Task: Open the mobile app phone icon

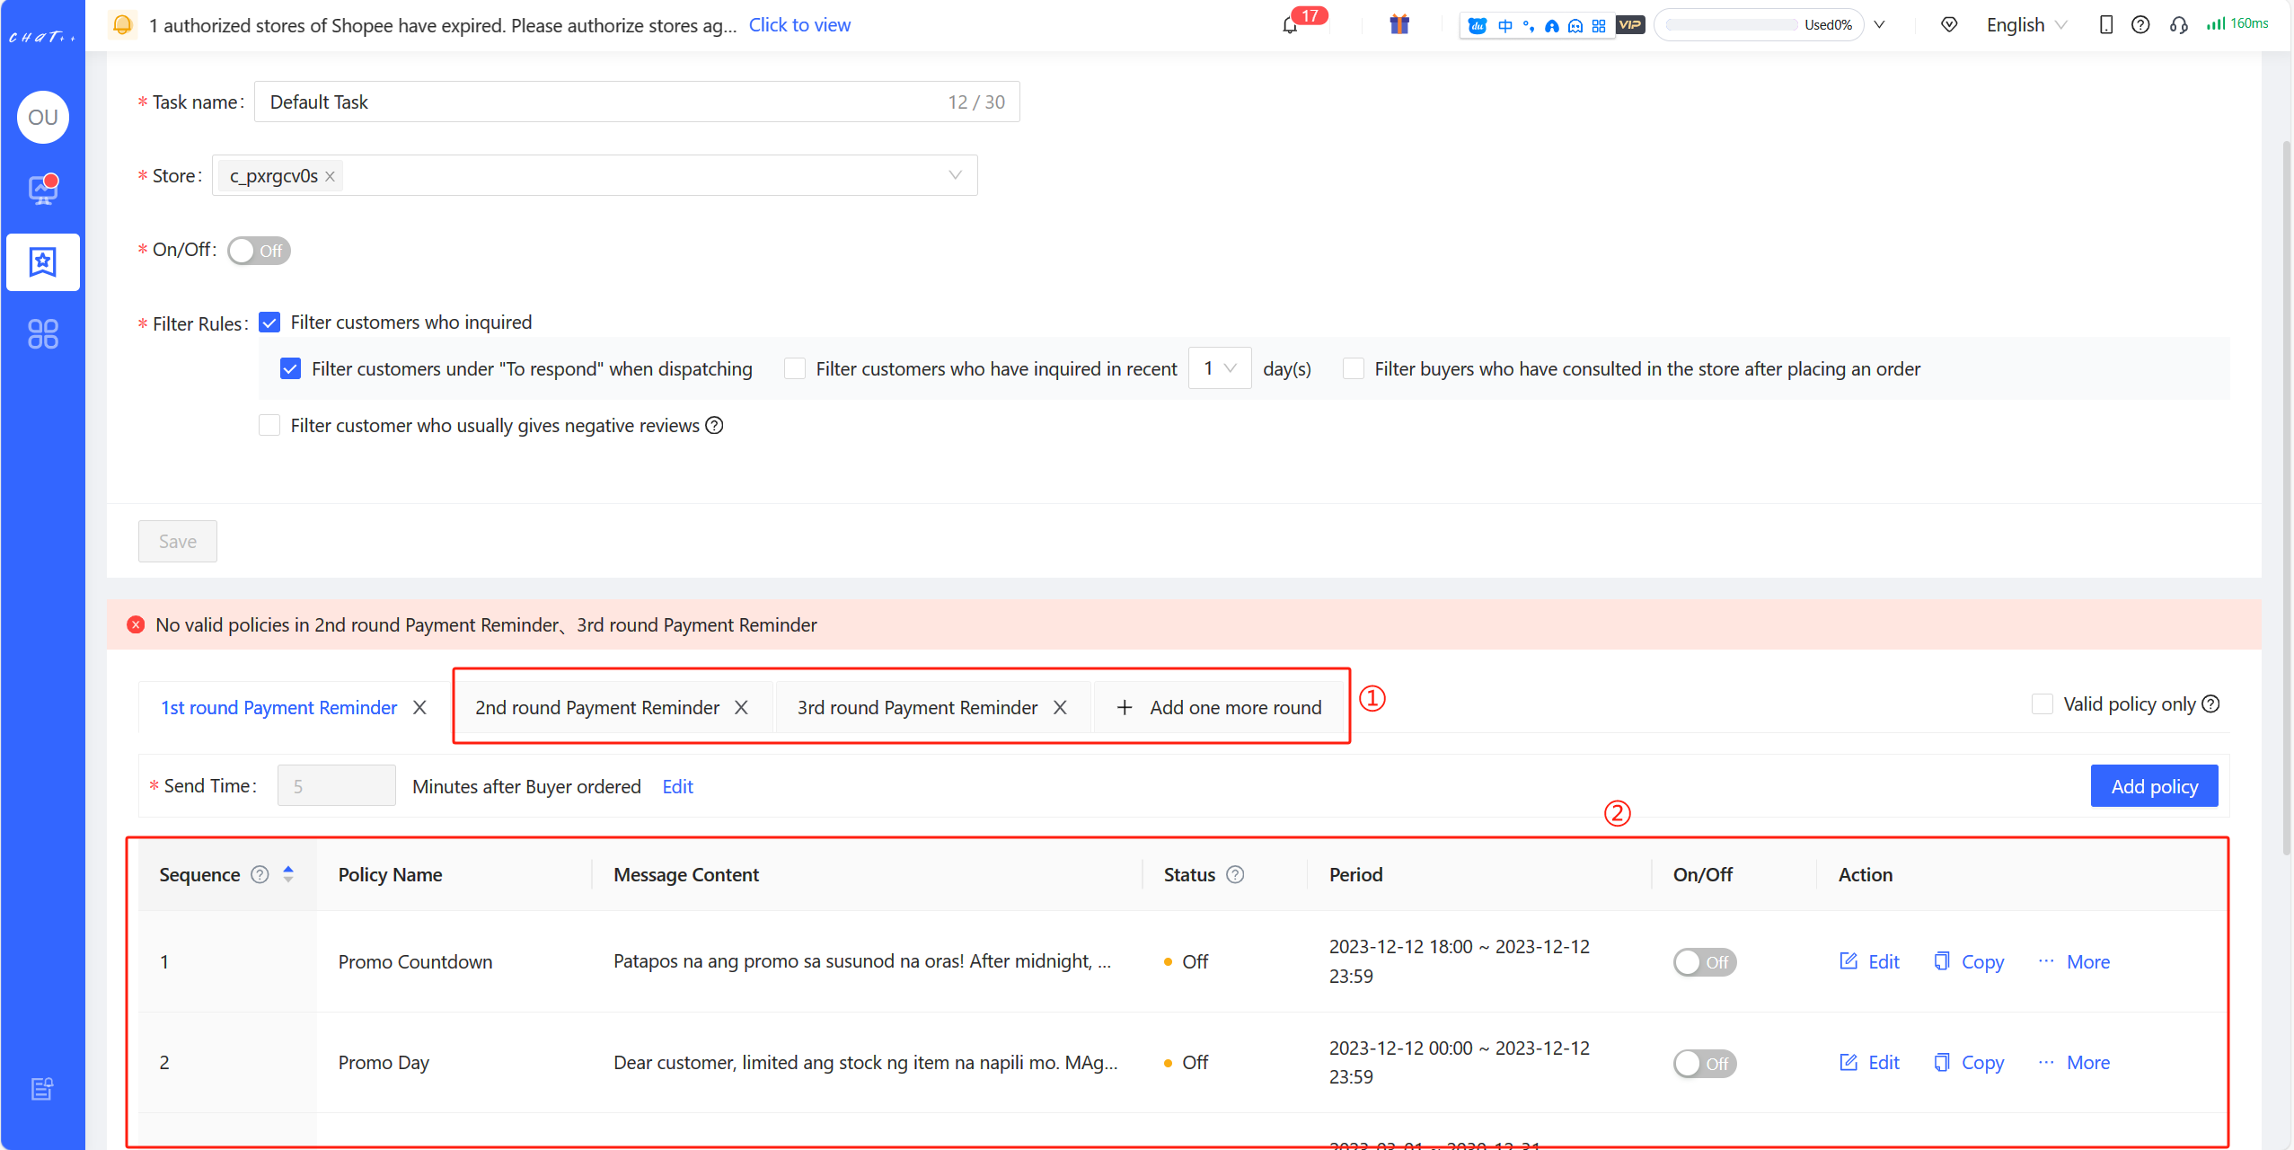Action: pos(2105,25)
